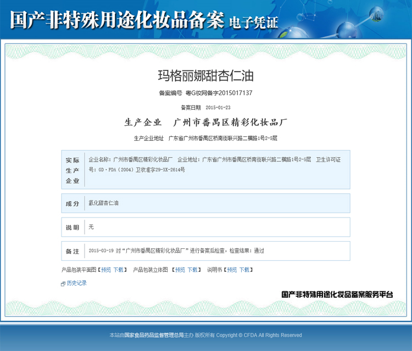Viewport: 412px width, 351px height.
Task: Click the license number 卫妆准字29-XK-2614号
Action: click(x=160, y=170)
